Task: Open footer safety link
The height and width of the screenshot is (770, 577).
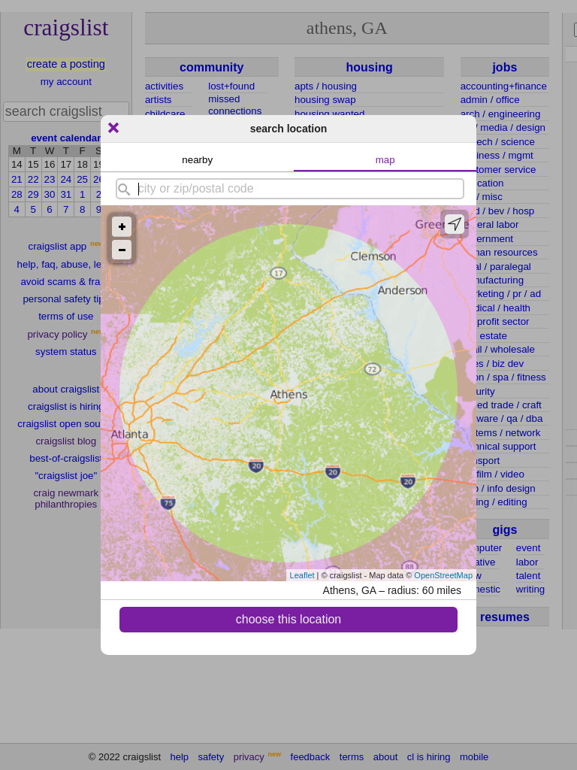Action: coord(211,757)
